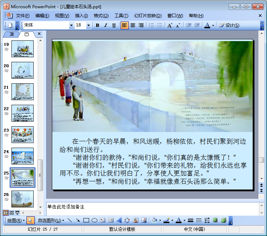Screen dimensions: 267x236
Task: Toggle numbered list formatting
Action: 151,25
